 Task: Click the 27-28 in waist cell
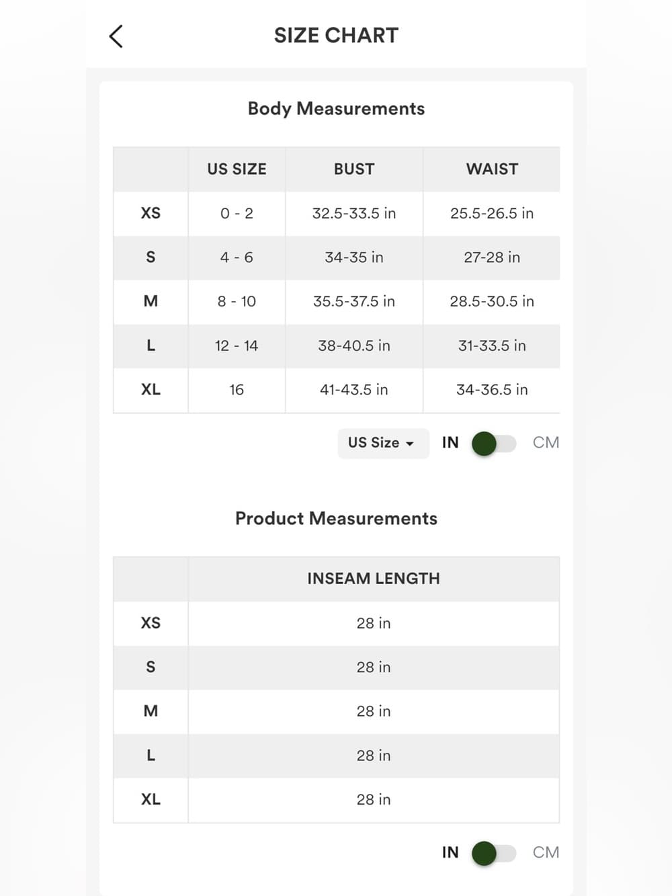492,257
